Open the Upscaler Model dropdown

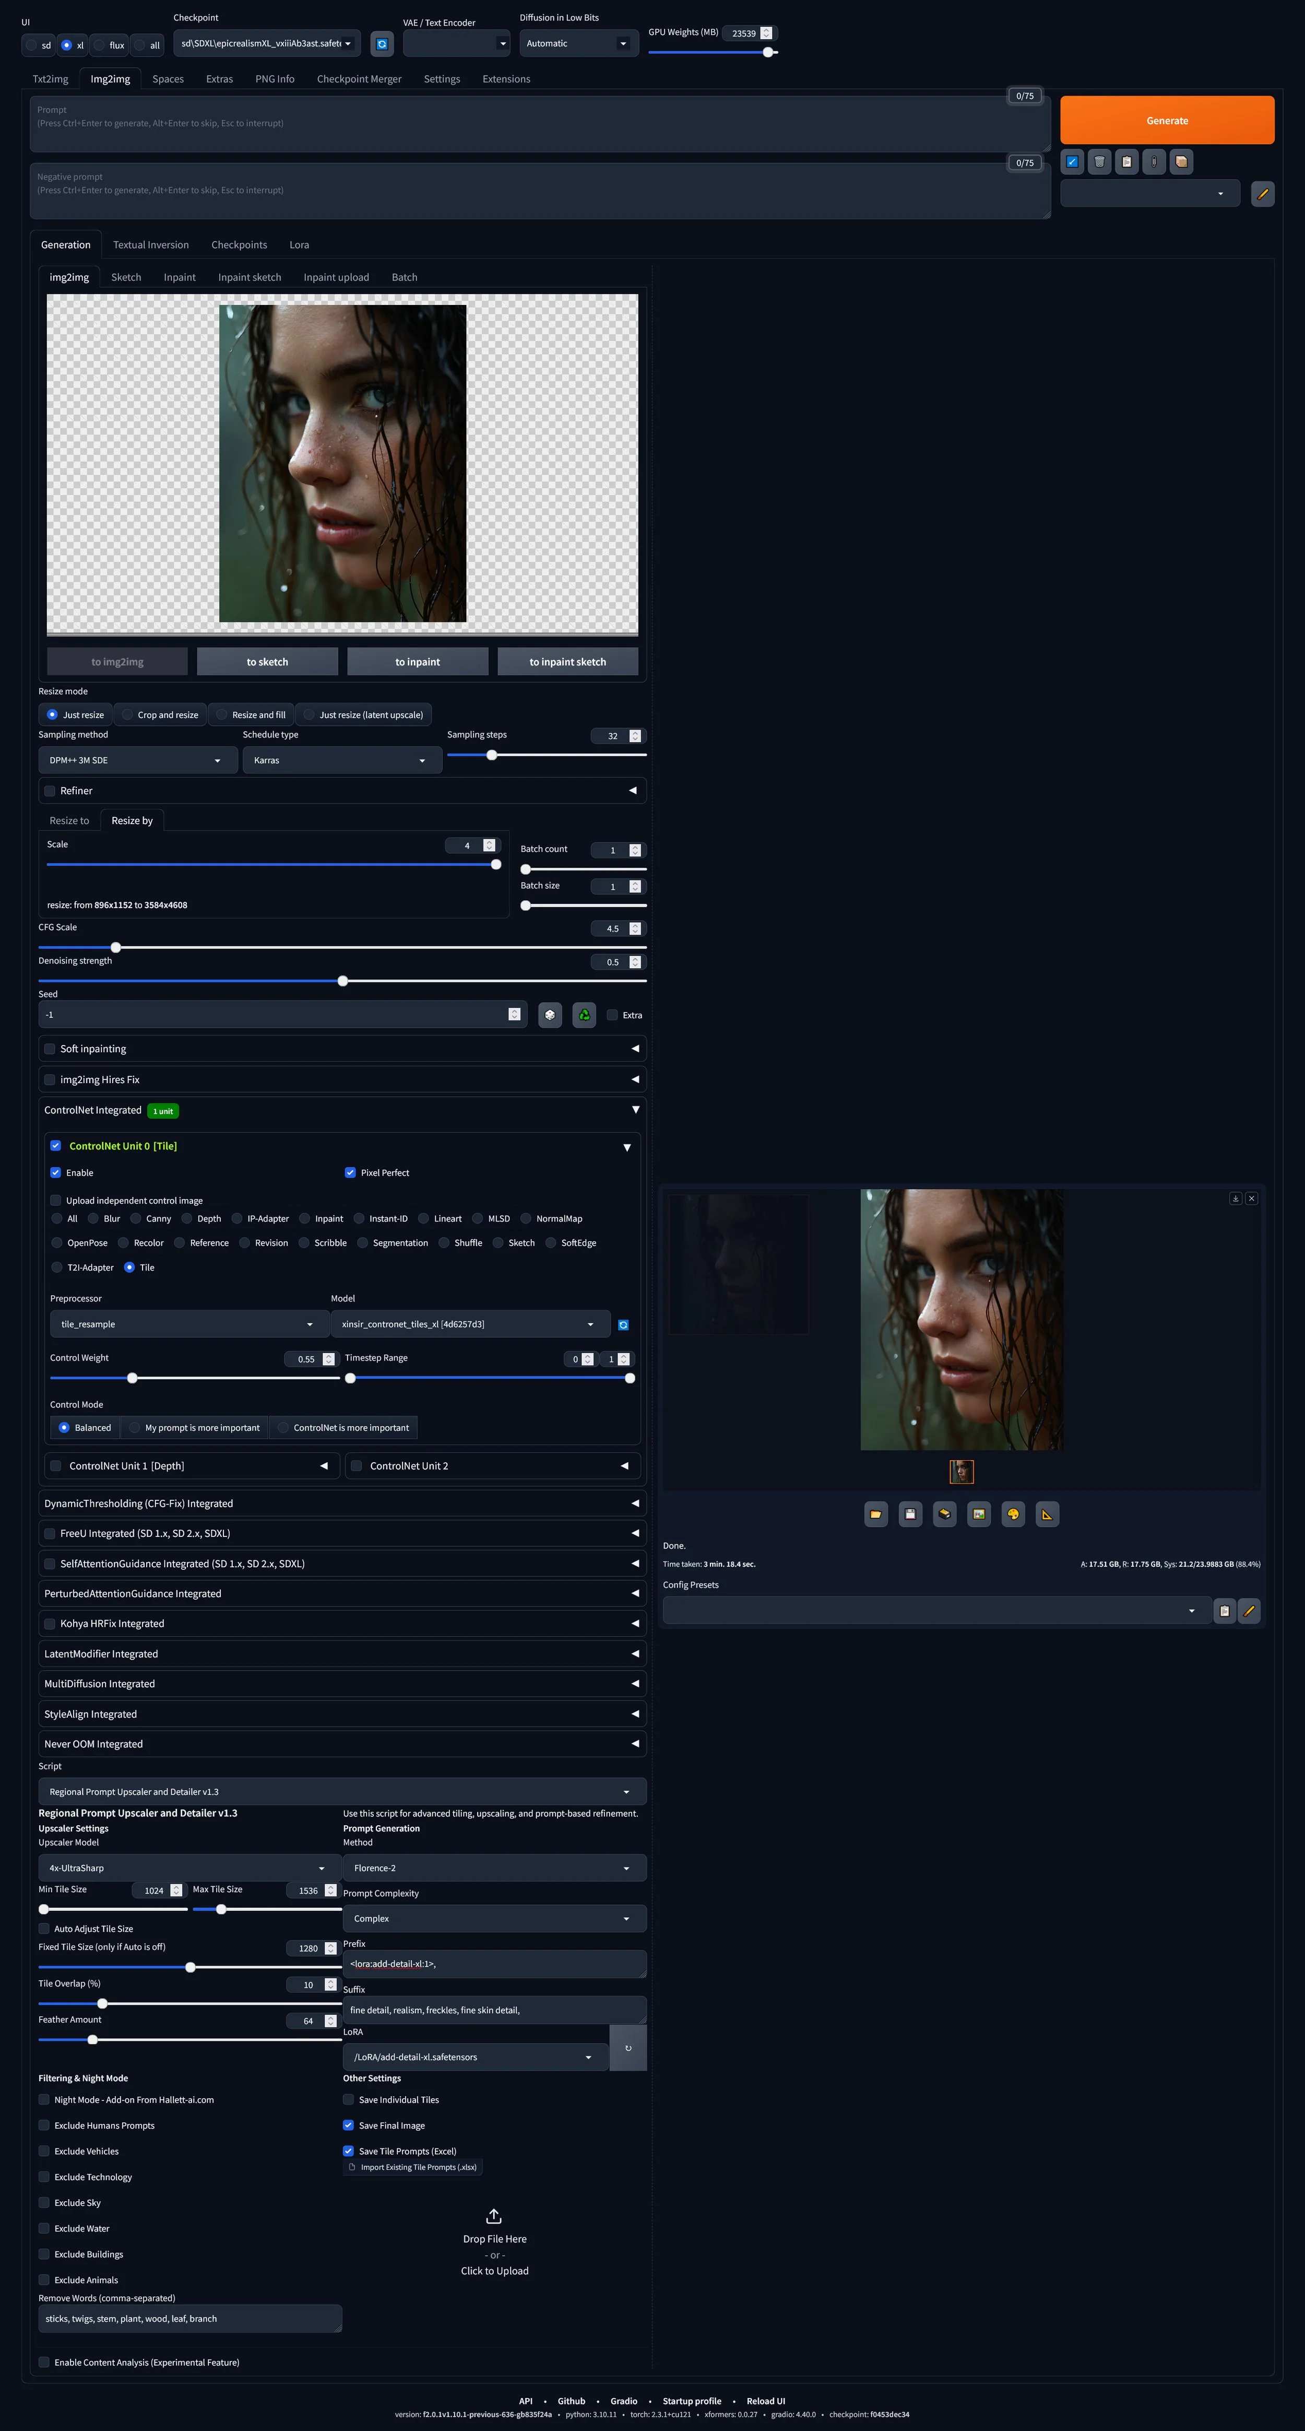click(184, 1868)
